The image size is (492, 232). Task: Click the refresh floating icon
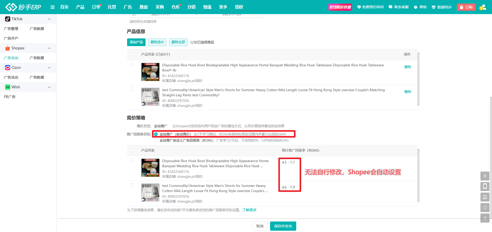[x=485, y=207]
